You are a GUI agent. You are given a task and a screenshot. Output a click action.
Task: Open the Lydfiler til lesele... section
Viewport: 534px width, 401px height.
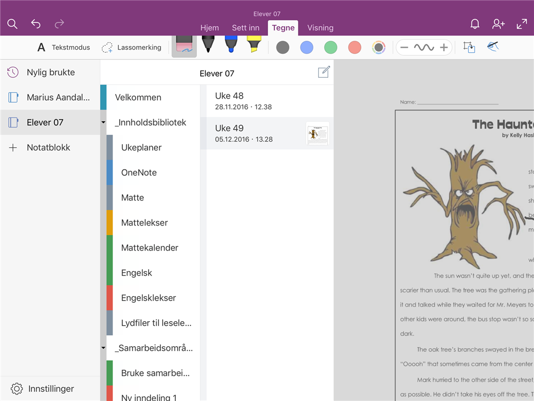click(x=153, y=323)
